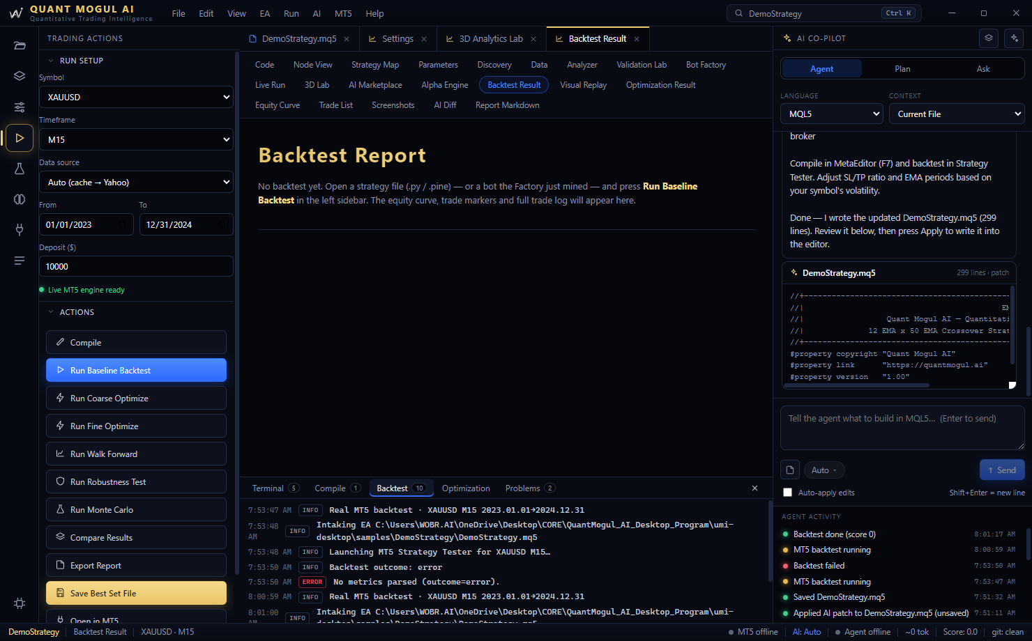Click the search magnifier icon
This screenshot has height=641, width=1032.
tap(738, 13)
